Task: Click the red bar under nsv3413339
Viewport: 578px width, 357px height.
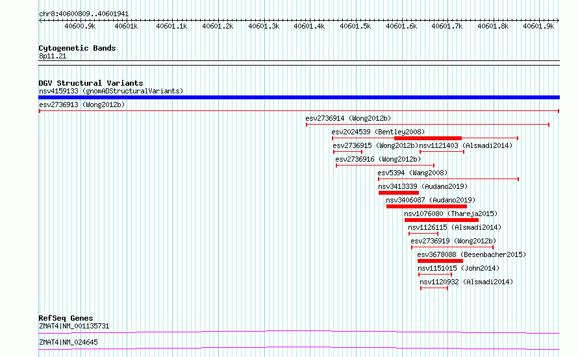Action: point(399,193)
